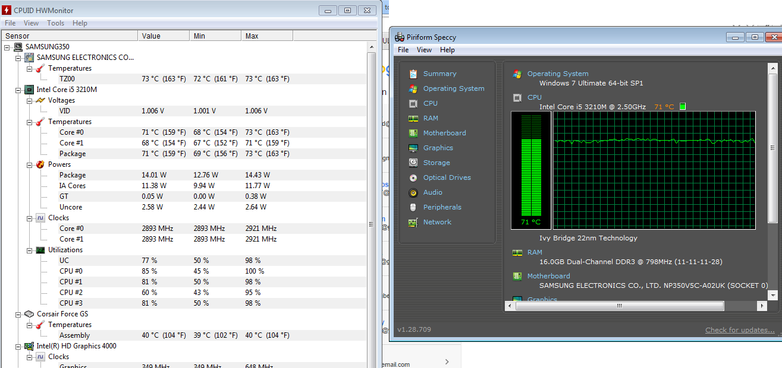Collapse the Powers branch

coord(30,164)
